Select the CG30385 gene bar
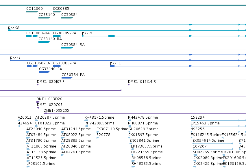 [x=57, y=12]
